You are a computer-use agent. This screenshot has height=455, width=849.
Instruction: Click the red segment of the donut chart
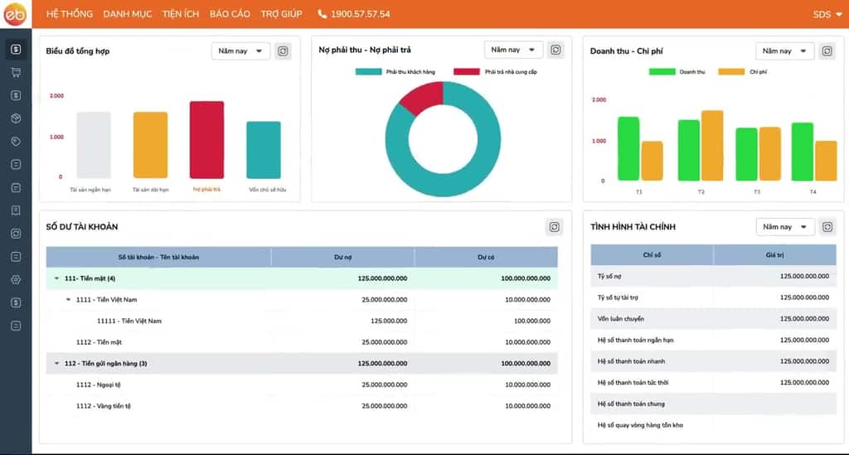click(424, 98)
